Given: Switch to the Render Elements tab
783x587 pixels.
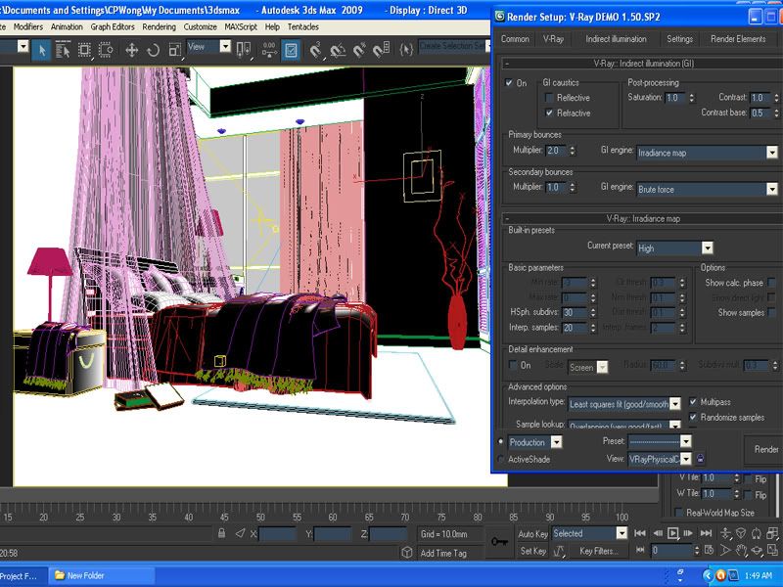Looking at the screenshot, I should click(738, 39).
